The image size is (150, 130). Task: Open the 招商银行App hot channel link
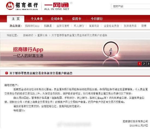tap(32, 26)
